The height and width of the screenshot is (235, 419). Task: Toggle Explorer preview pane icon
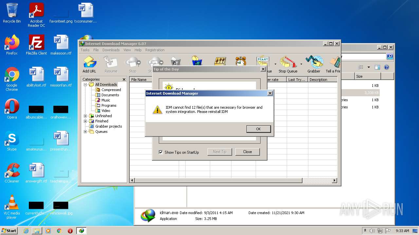click(x=377, y=67)
